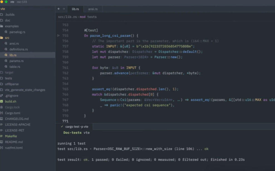The image size is (275, 171).
Task: Click the #[test] attribute on line 754
Action: point(91,30)
